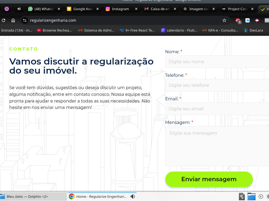Image resolution: width=269 pixels, height=201 pixels.
Task: Open the 9+ Free React Te... bookmark
Action: click(137, 31)
